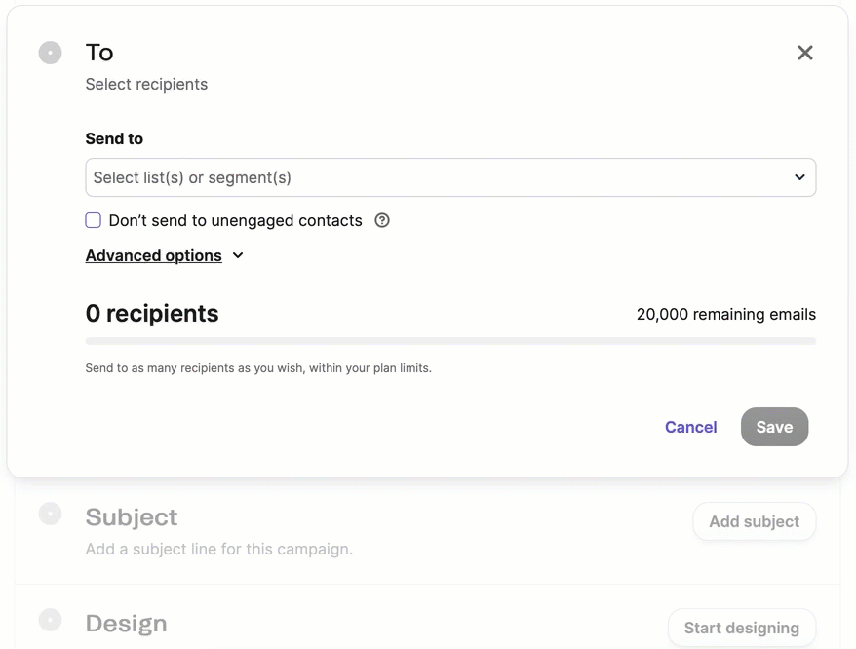
Task: Enable the Don't send to unengaged contacts checkbox
Action: 93,220
